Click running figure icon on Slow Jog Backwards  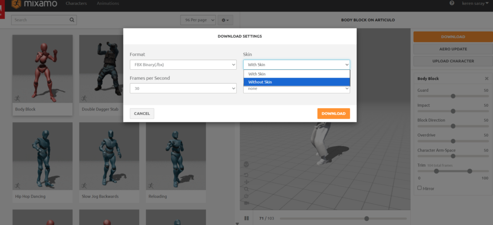[x=84, y=186]
